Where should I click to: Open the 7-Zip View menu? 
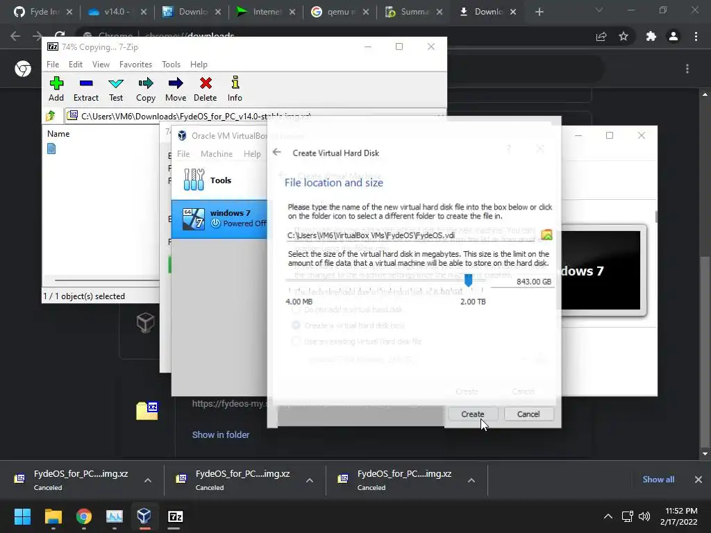tap(101, 65)
